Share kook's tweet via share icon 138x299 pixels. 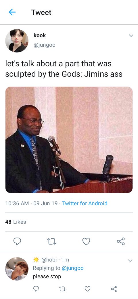121,241
